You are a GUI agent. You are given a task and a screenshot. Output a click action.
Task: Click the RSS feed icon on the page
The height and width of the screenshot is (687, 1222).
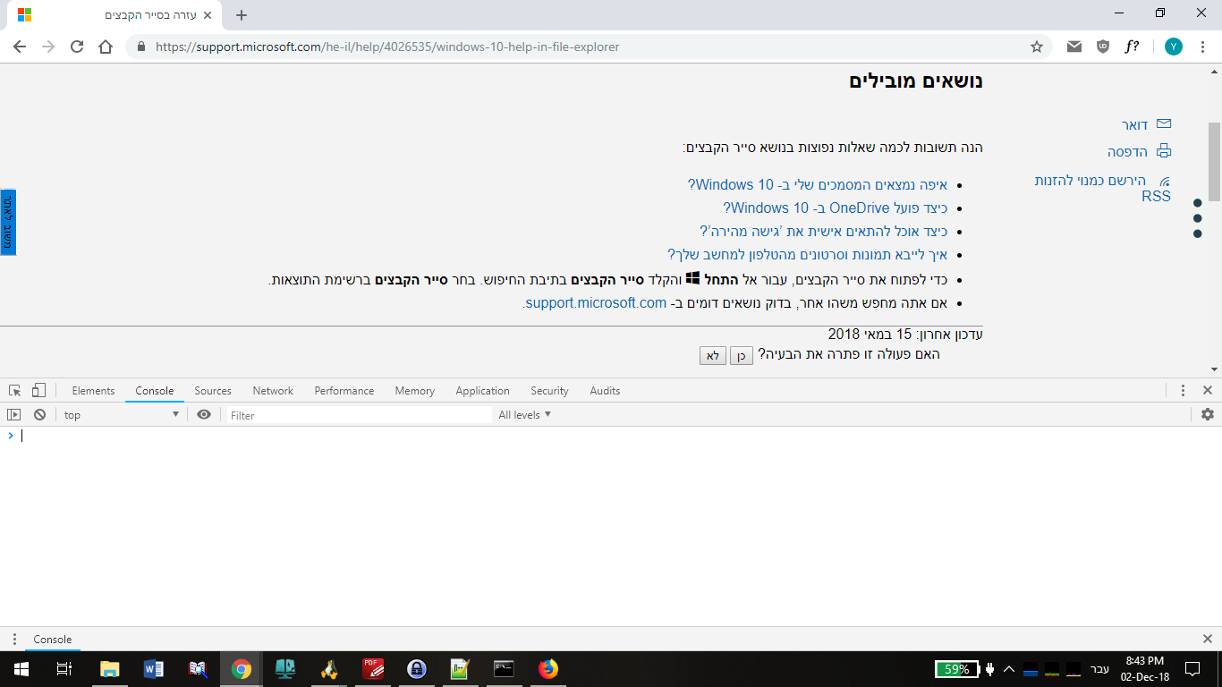1164,181
